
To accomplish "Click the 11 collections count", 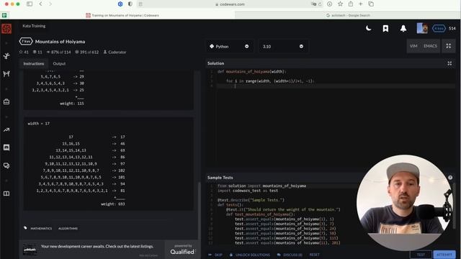I will point(37,52).
